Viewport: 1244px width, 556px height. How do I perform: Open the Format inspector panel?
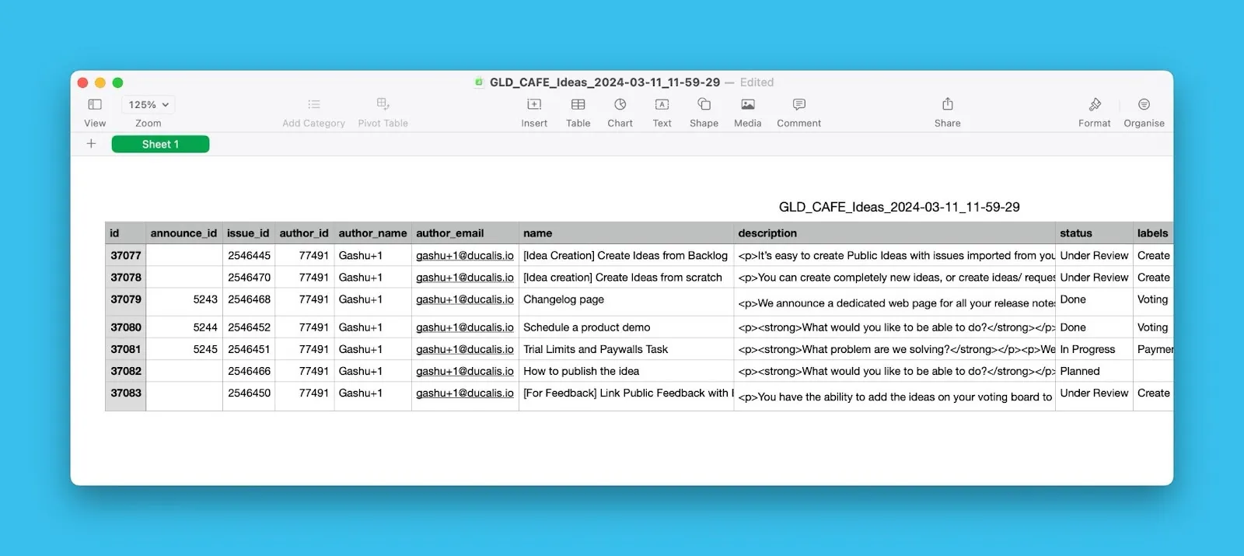(x=1094, y=105)
